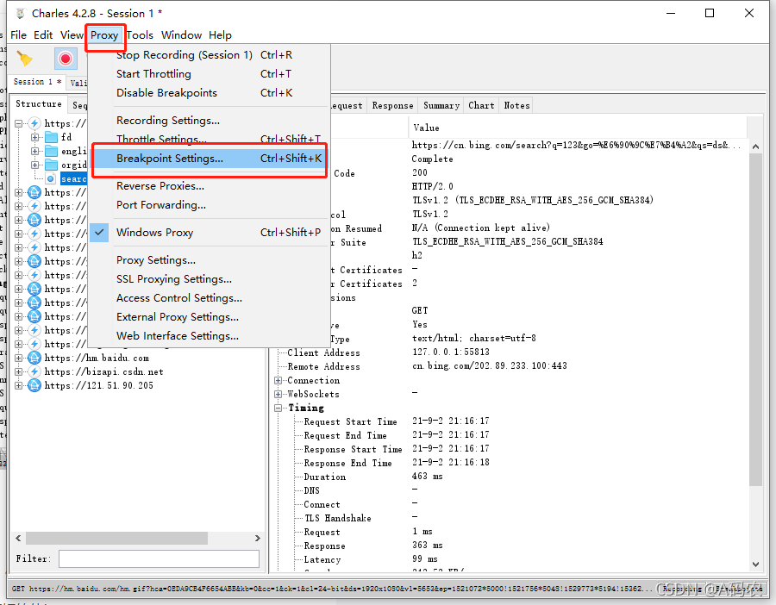The image size is (776, 605).
Task: Select Start Throttling menu item
Action: click(209, 74)
